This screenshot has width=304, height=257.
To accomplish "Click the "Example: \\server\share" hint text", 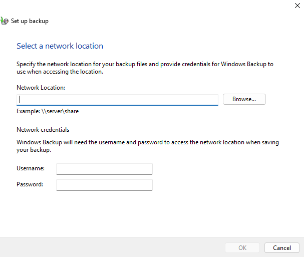I will [x=48, y=111].
